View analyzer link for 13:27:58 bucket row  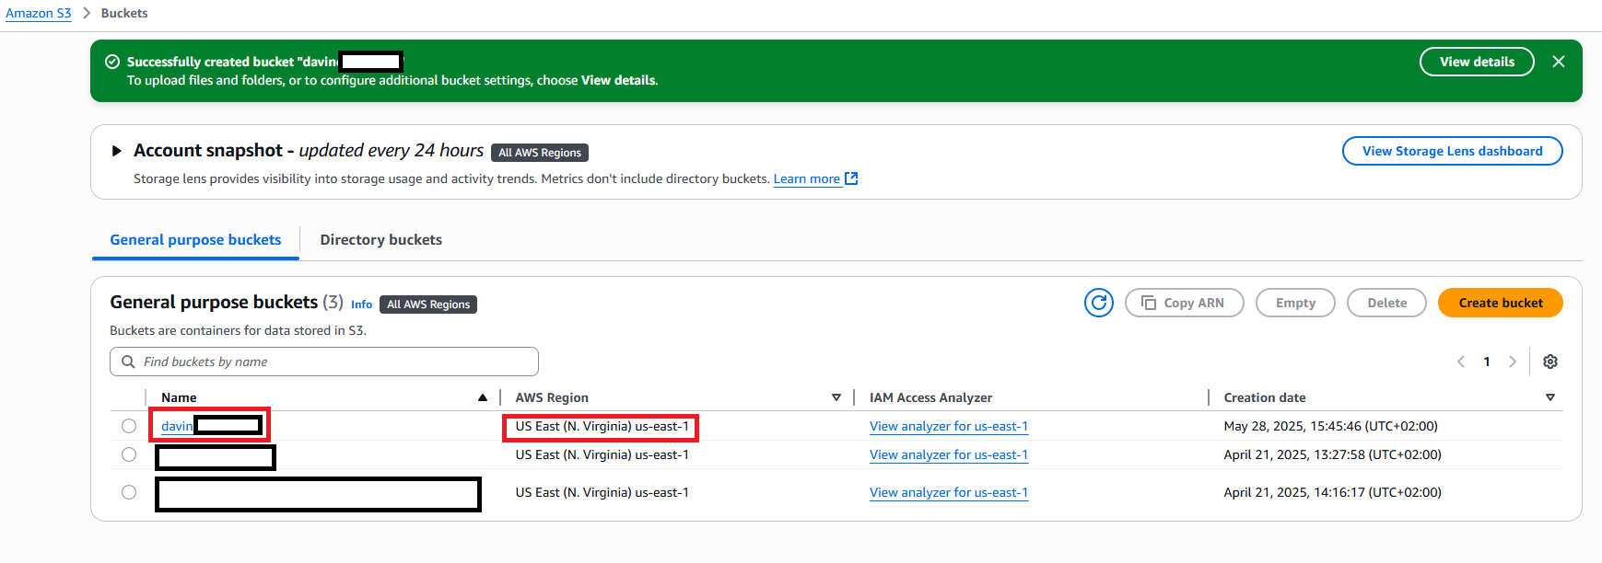click(949, 454)
